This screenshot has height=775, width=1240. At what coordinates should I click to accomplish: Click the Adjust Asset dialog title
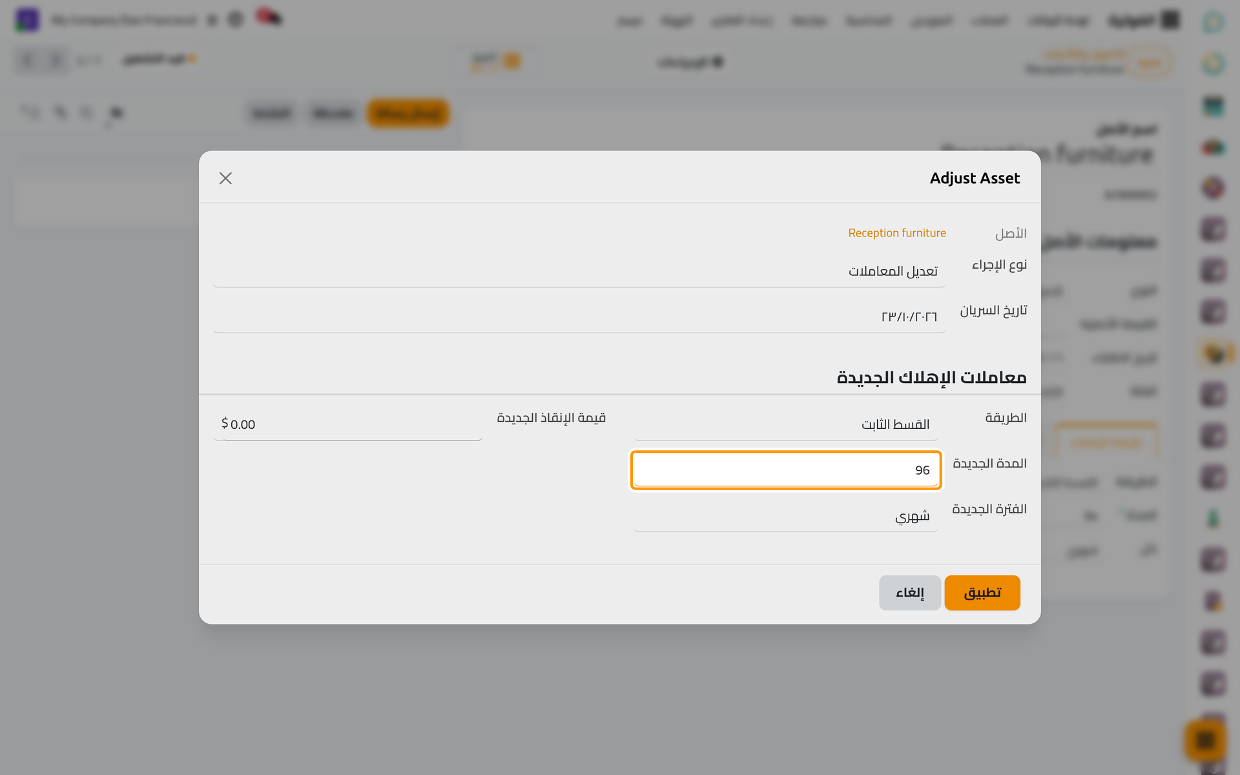click(x=975, y=178)
